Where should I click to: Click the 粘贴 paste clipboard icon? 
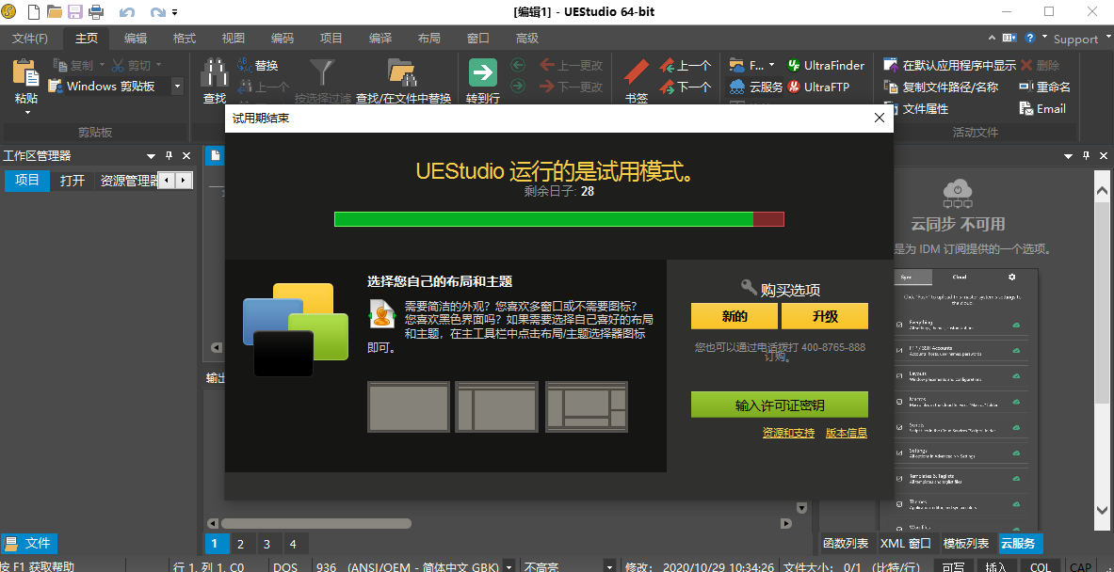coord(25,73)
